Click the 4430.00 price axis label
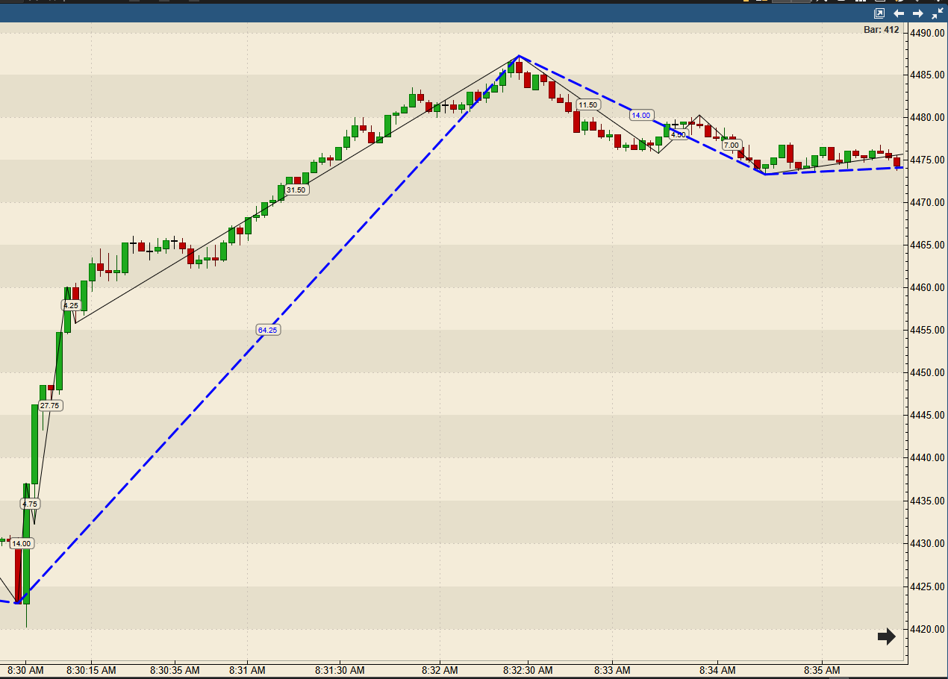Viewport: 948px width, 679px height. [928, 543]
